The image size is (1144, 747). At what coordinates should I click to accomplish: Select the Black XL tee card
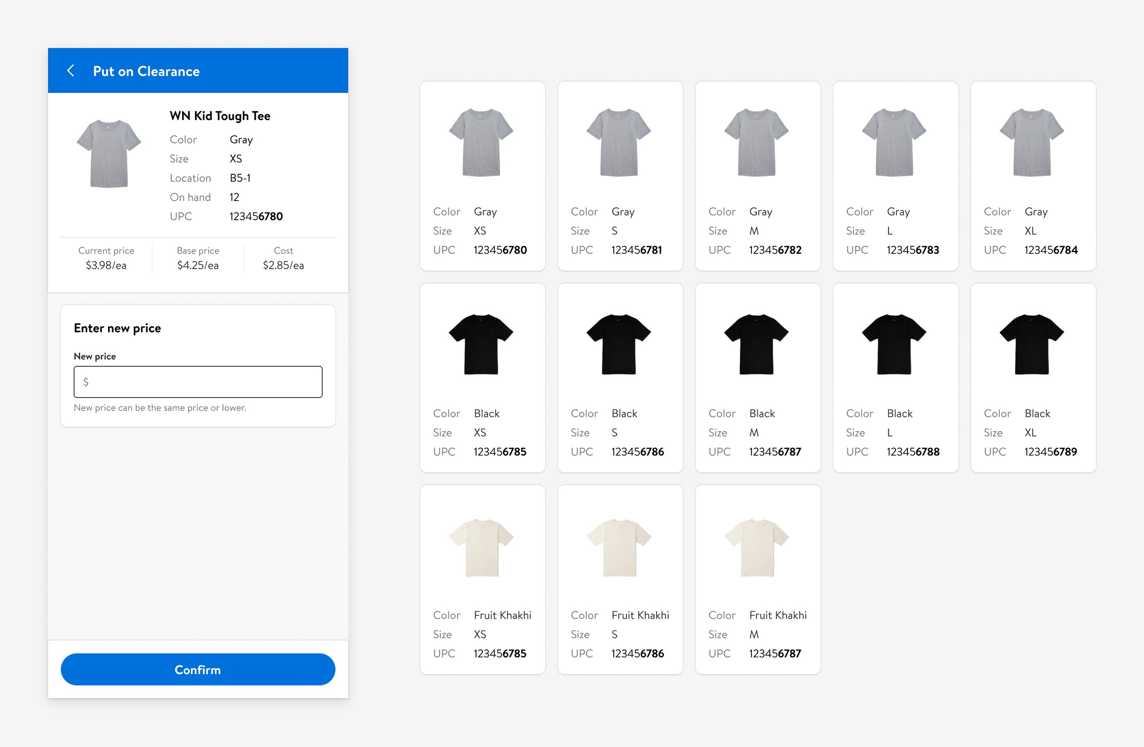tap(1033, 378)
